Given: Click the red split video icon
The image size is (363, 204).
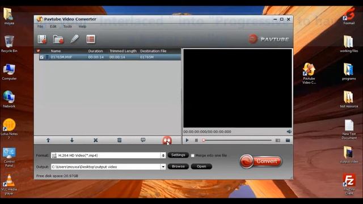Looking at the screenshot, I should [167, 140].
